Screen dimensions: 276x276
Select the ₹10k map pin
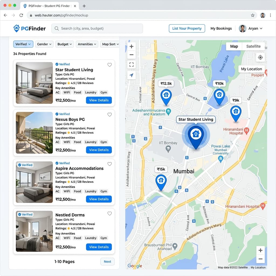(219, 97)
